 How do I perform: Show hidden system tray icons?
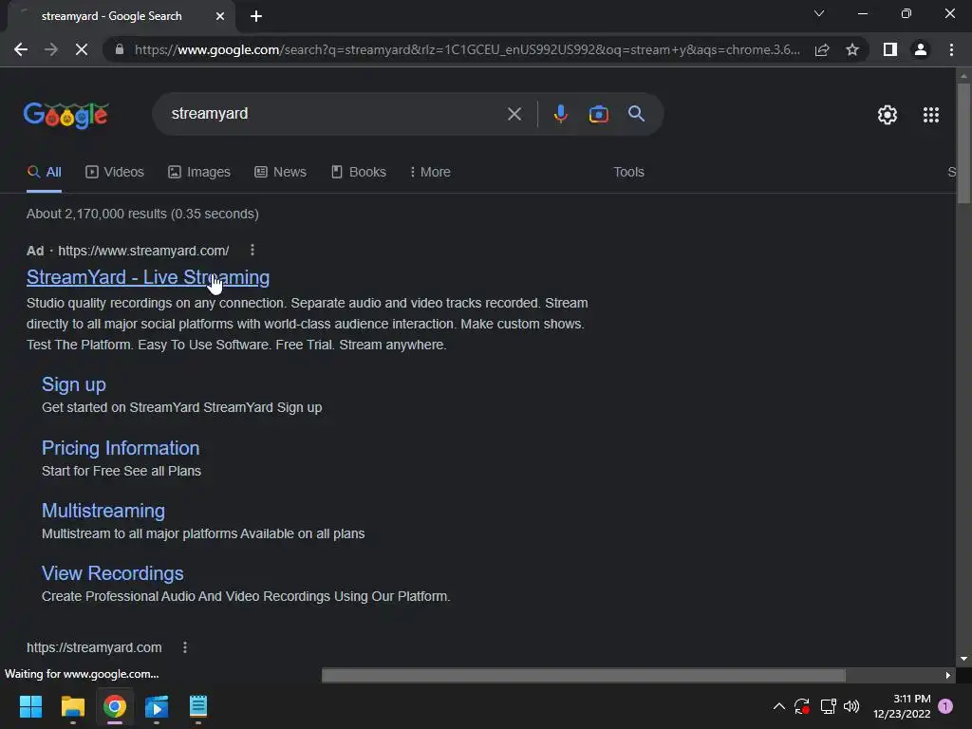coord(779,706)
